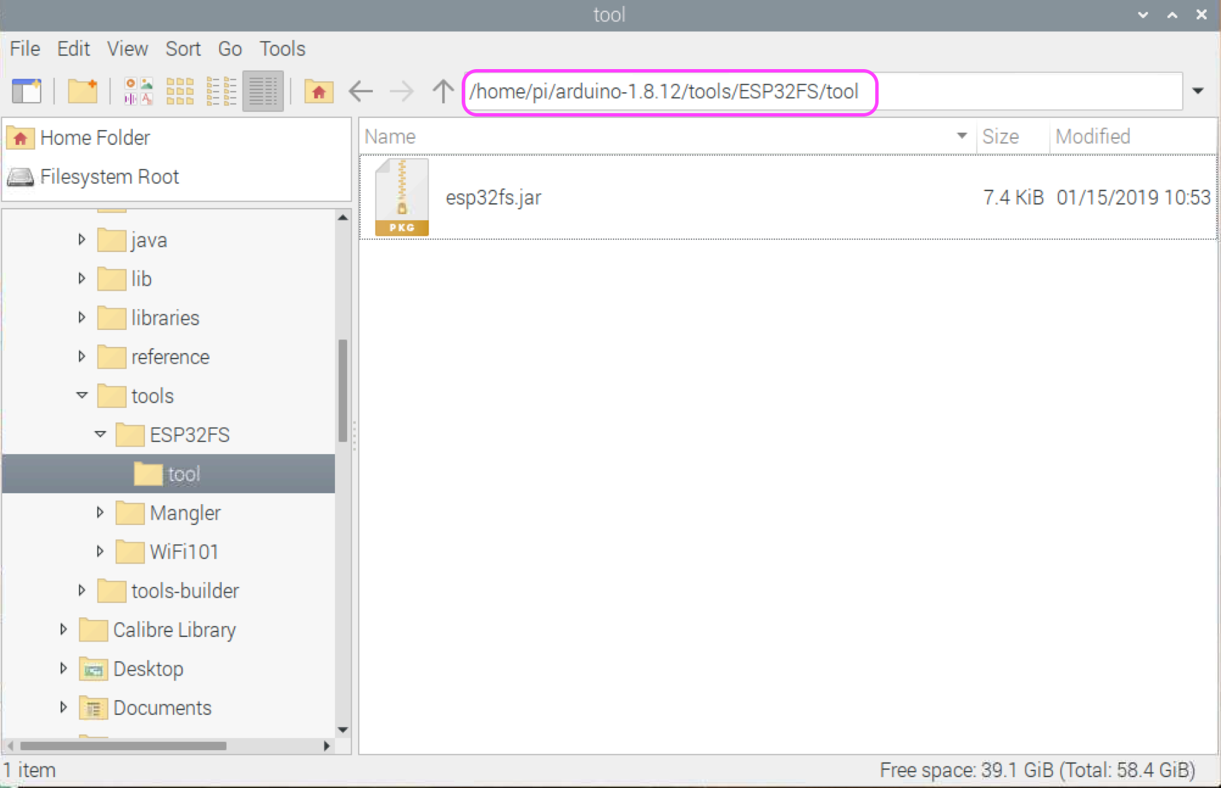Screen dimensions: 1221x788
Task: Click the 7.4 KiB size cell
Action: tap(1013, 197)
